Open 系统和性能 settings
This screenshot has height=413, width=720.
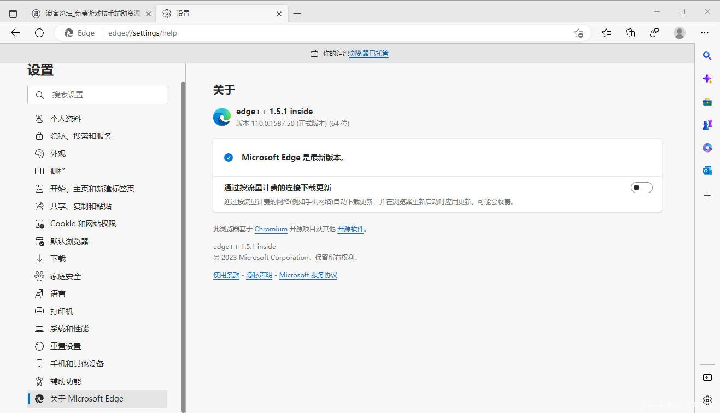tap(97, 329)
